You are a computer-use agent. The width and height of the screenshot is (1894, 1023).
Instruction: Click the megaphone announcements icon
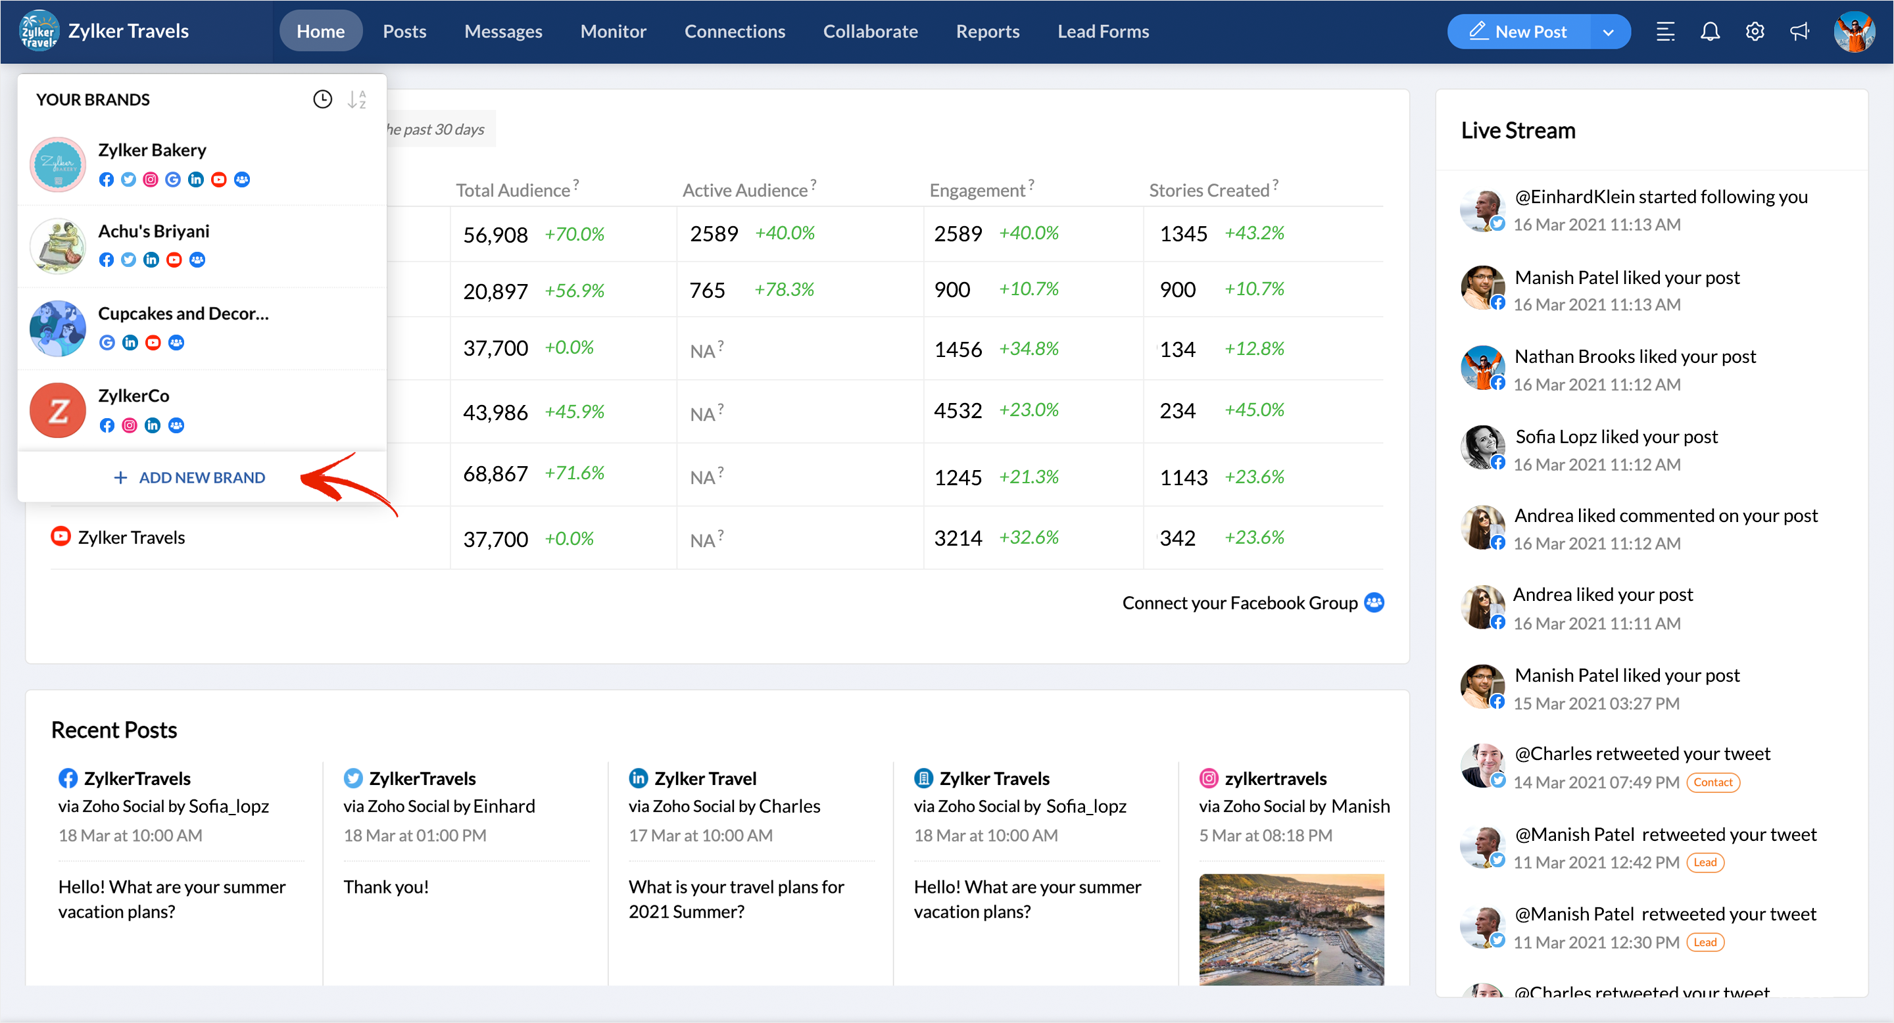pyautogui.click(x=1799, y=32)
